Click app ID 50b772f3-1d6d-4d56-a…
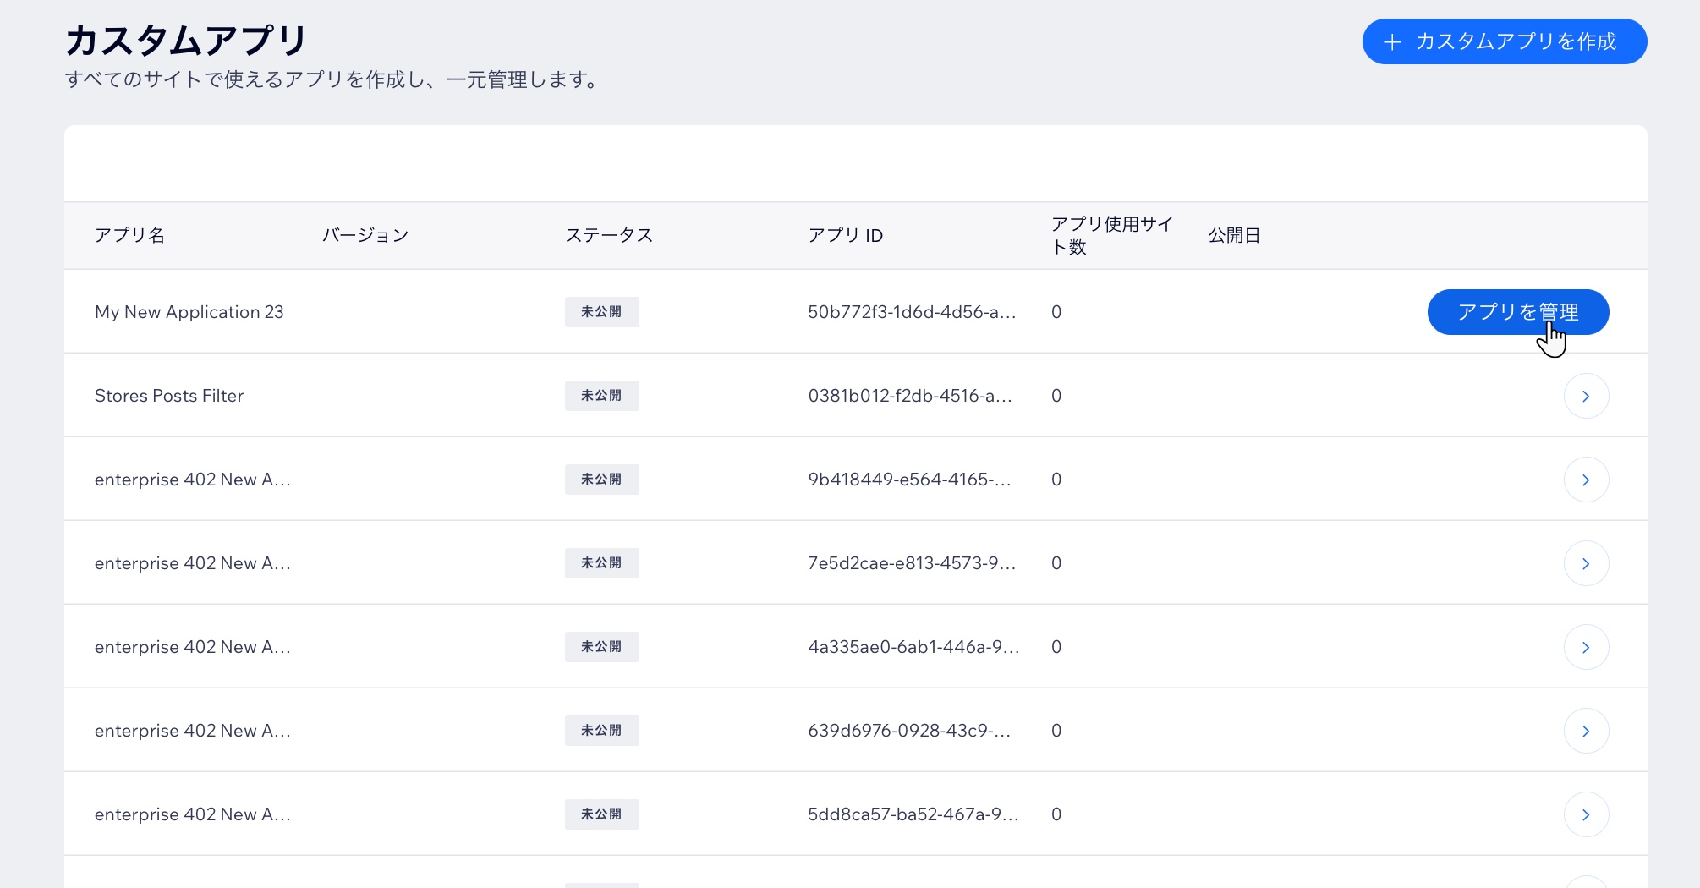1700x888 pixels. 912,312
